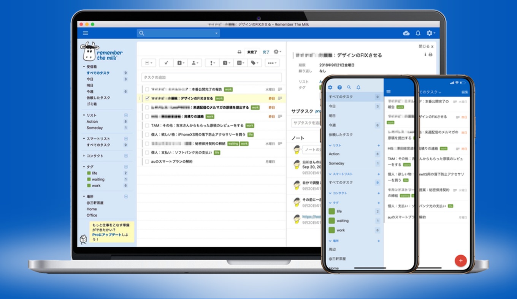Click the magnifier icon in laptop search bar
Screen dimensions: 517x299
coord(142,33)
